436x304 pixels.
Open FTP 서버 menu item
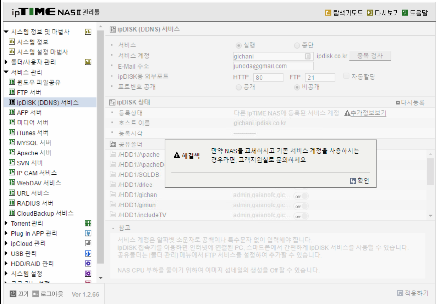tap(29, 93)
